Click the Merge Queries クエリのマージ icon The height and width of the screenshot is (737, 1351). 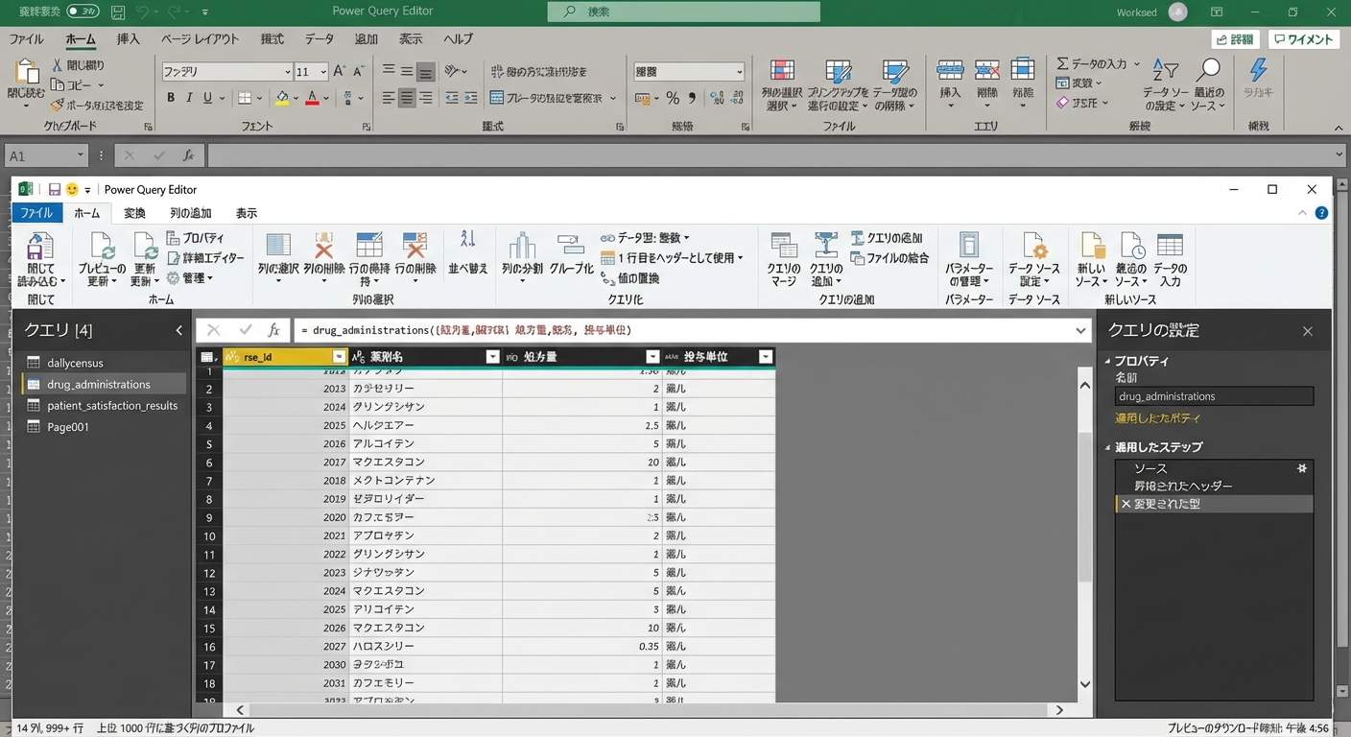point(784,246)
